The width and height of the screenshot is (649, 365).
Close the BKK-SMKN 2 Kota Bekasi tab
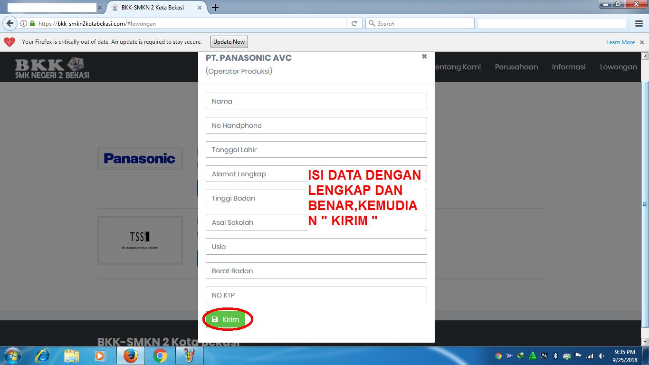tap(200, 8)
